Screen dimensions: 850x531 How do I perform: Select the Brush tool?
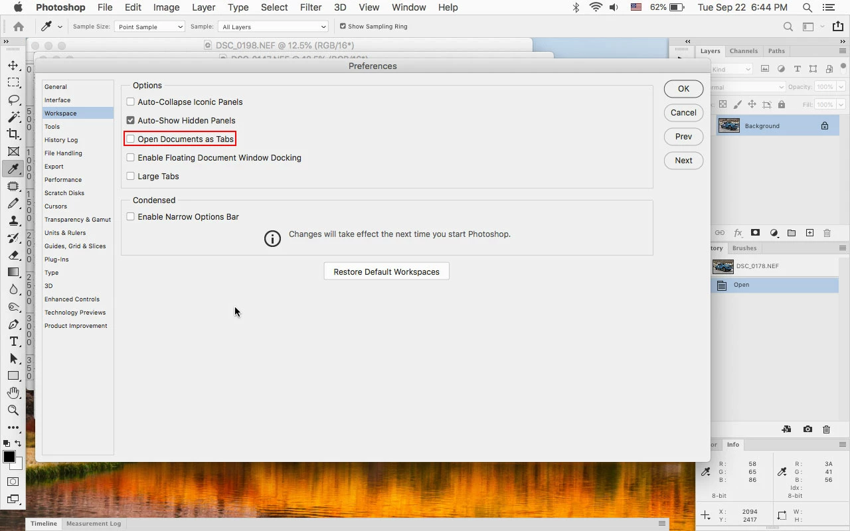click(x=13, y=203)
